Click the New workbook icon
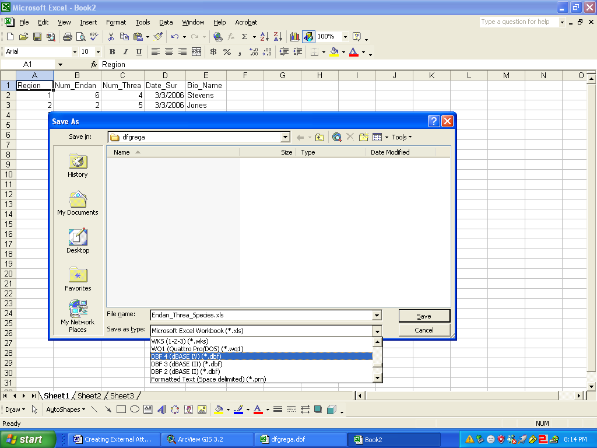597x448 pixels. pos(10,37)
